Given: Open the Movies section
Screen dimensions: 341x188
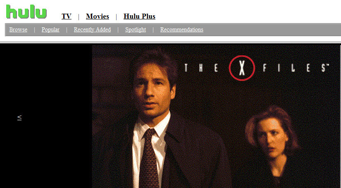Looking at the screenshot, I should click(98, 16).
